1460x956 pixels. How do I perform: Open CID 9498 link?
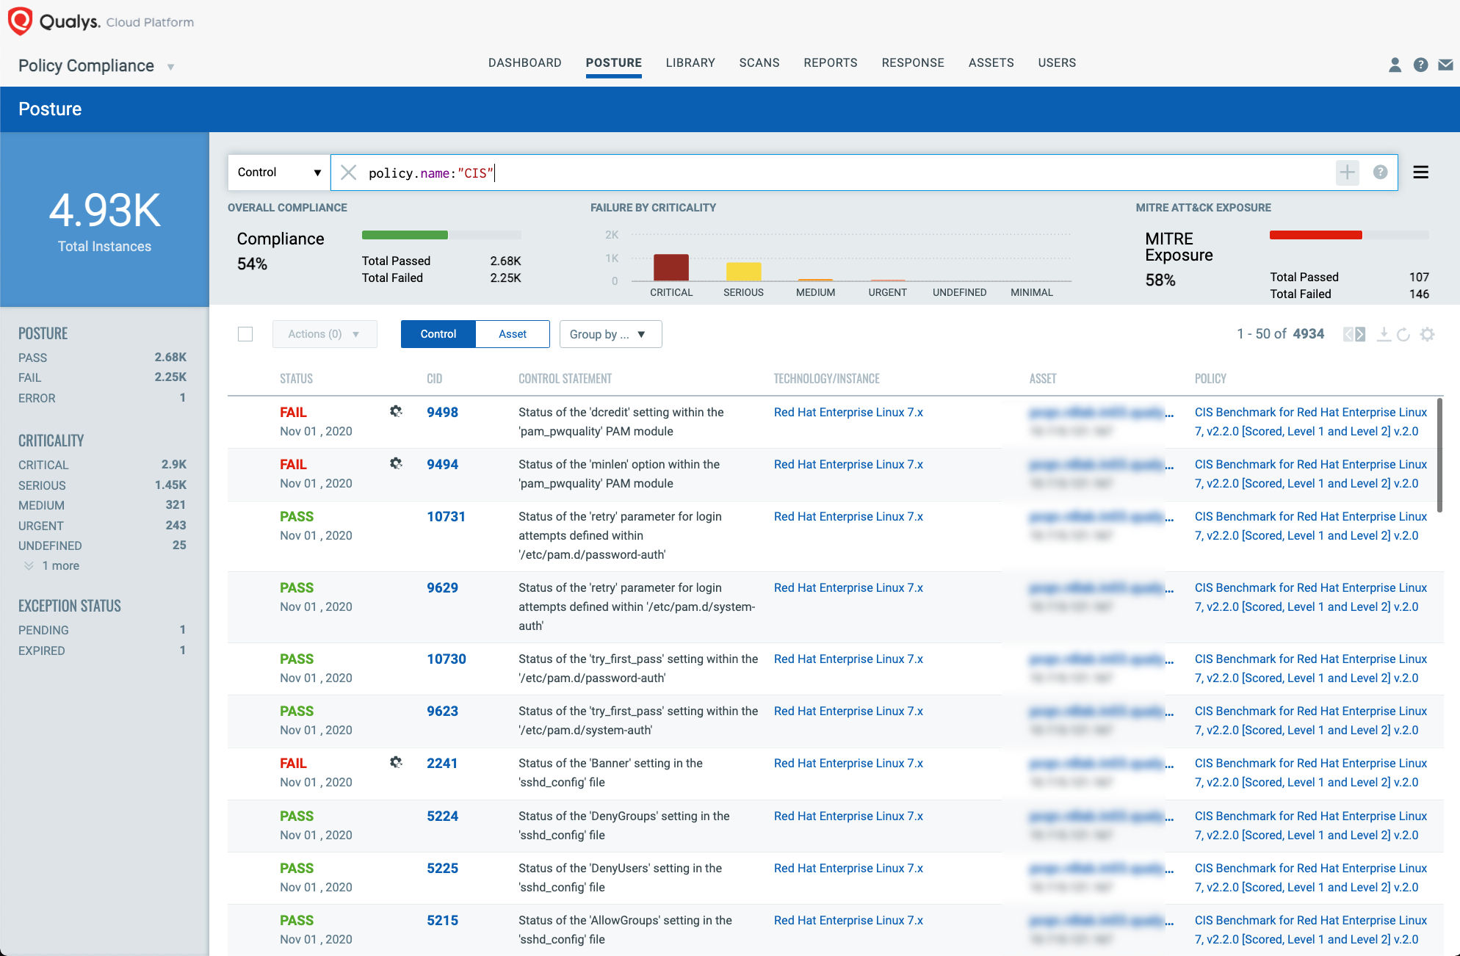tap(442, 412)
